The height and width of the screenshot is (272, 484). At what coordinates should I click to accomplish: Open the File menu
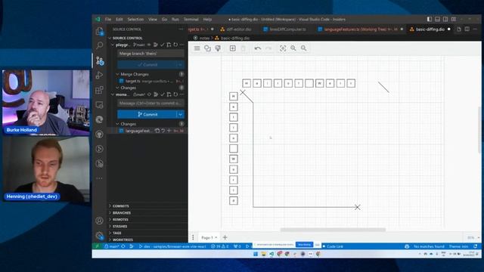[108, 19]
